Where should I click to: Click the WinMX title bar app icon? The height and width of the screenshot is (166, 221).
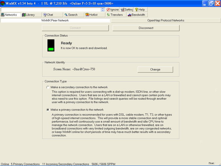[x=3, y=3]
